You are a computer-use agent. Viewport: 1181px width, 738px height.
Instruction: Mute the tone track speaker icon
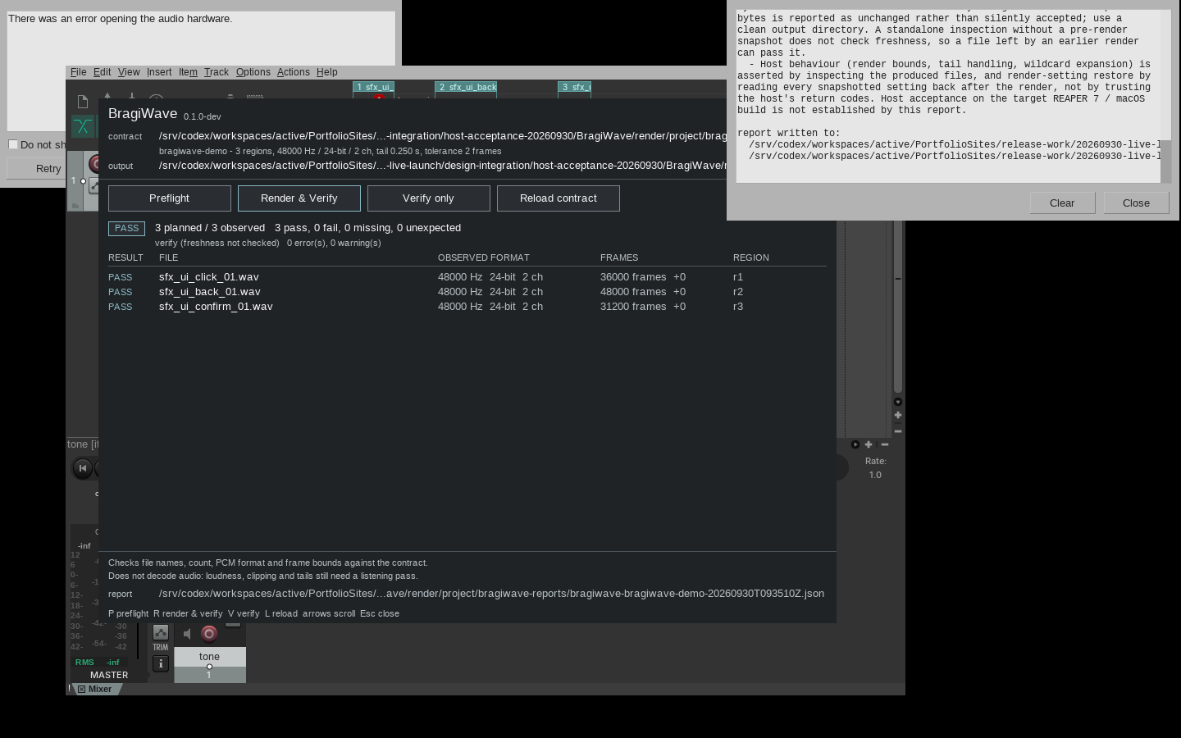[x=188, y=633]
